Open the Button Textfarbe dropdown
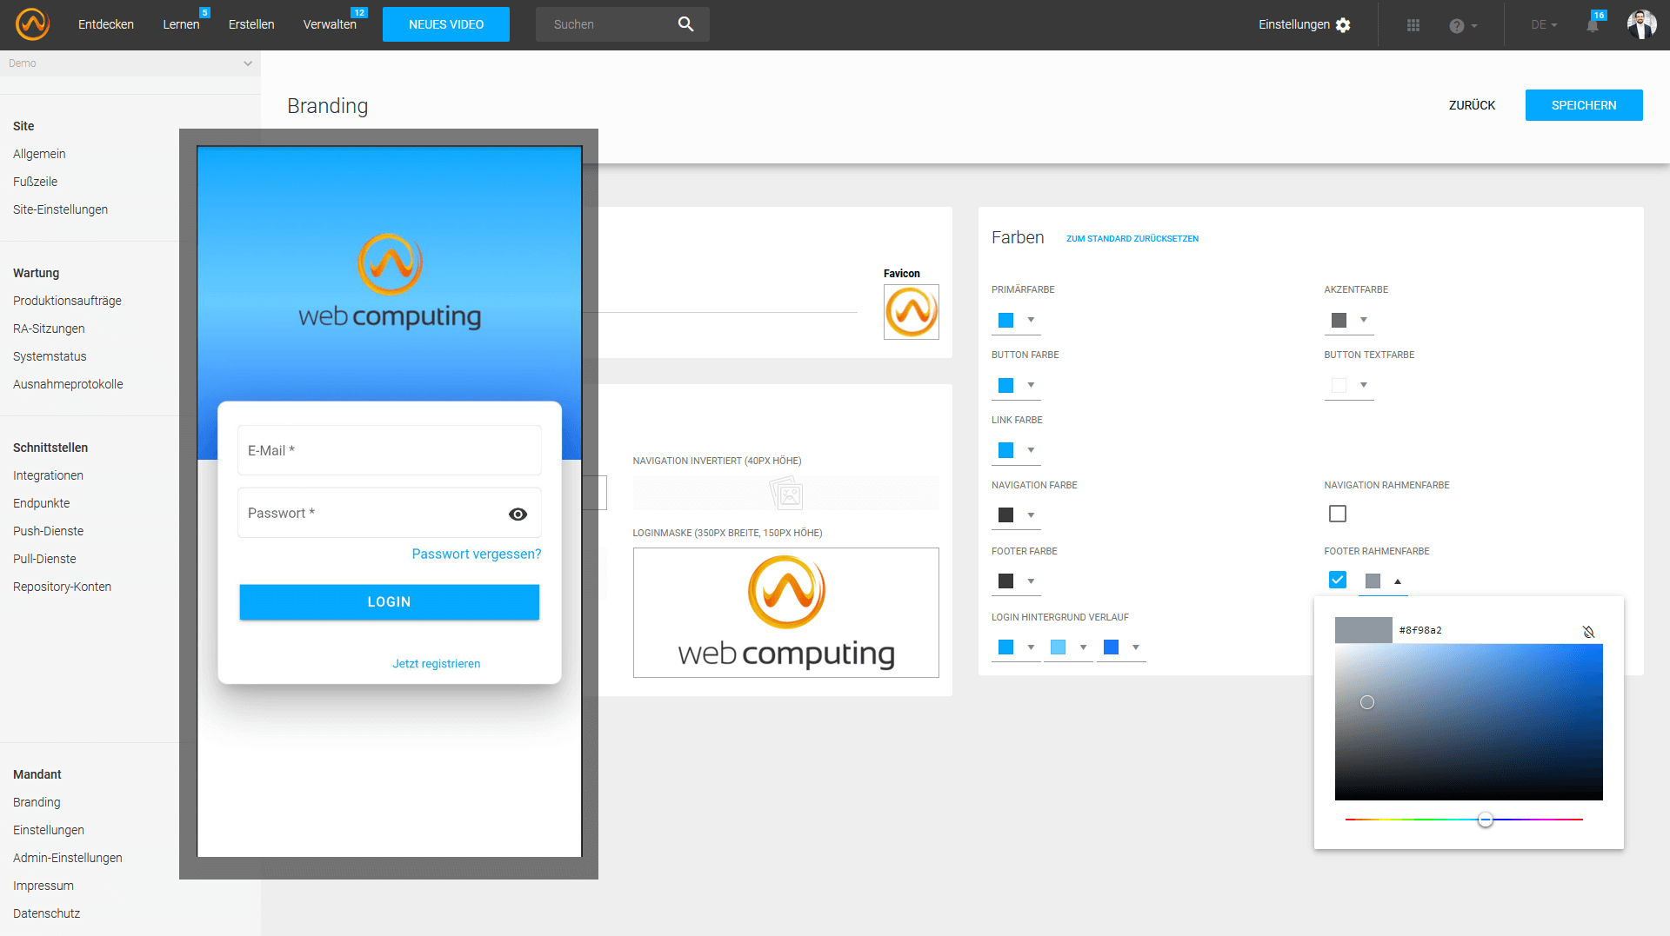Viewport: 1670px width, 936px height. pos(1364,385)
